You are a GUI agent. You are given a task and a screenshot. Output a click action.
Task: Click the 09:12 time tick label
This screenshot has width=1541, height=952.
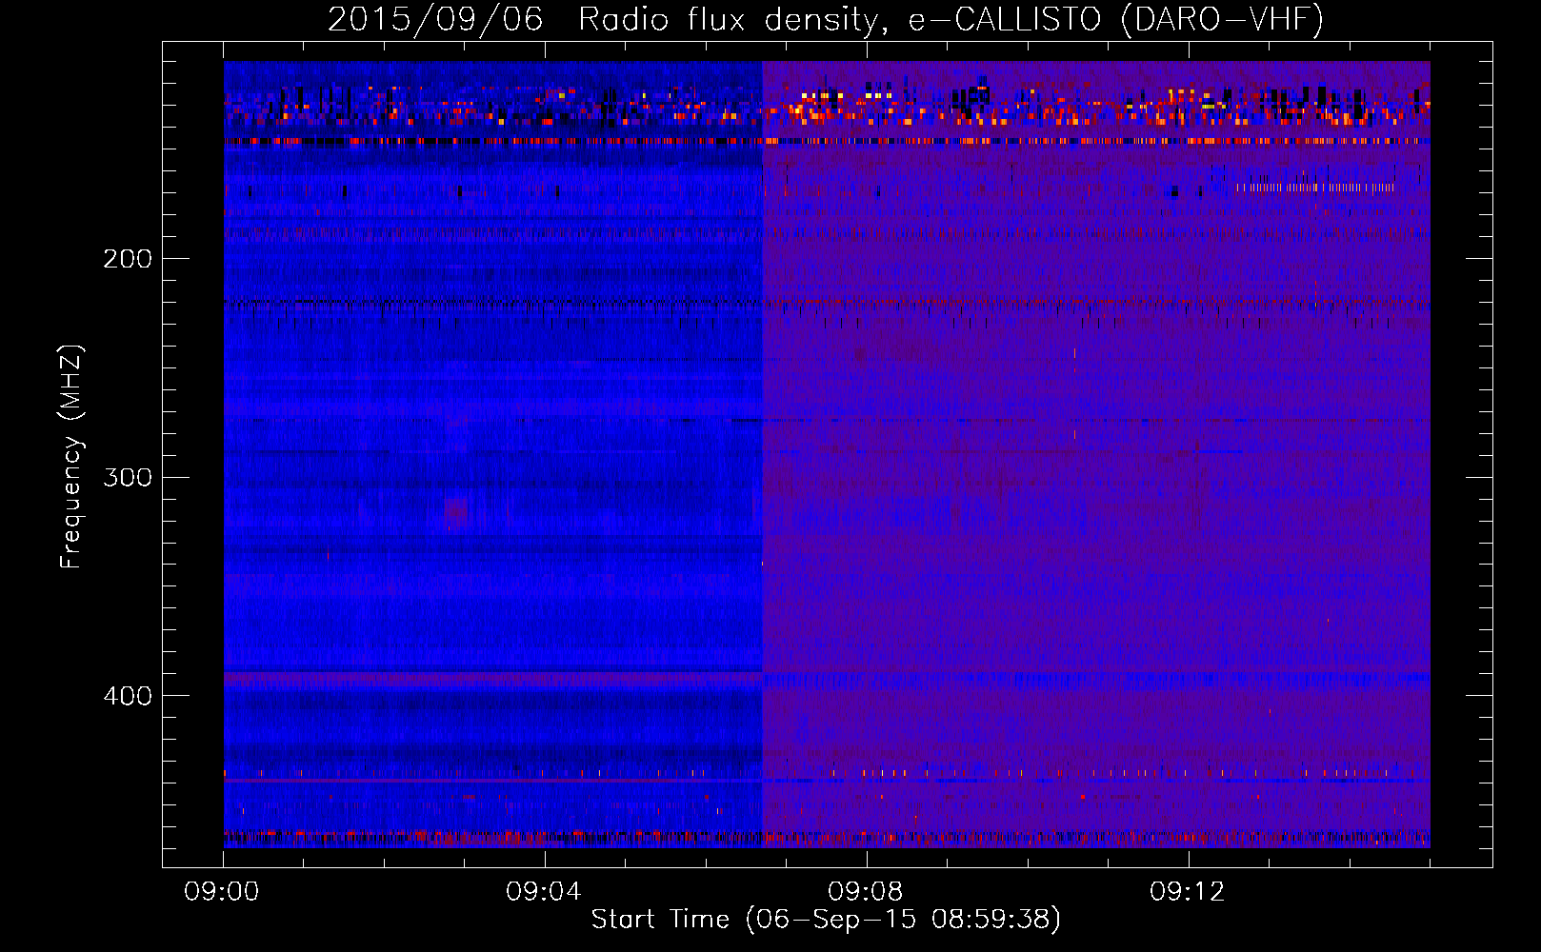pyautogui.click(x=1188, y=892)
